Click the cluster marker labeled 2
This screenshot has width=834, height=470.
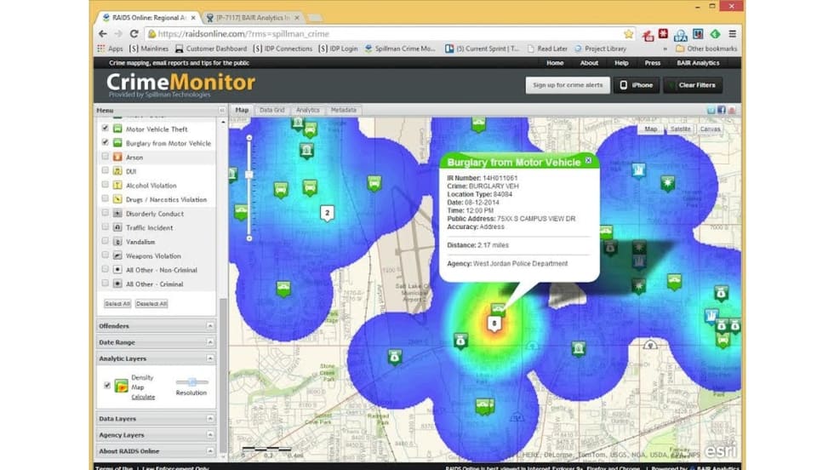coord(327,213)
